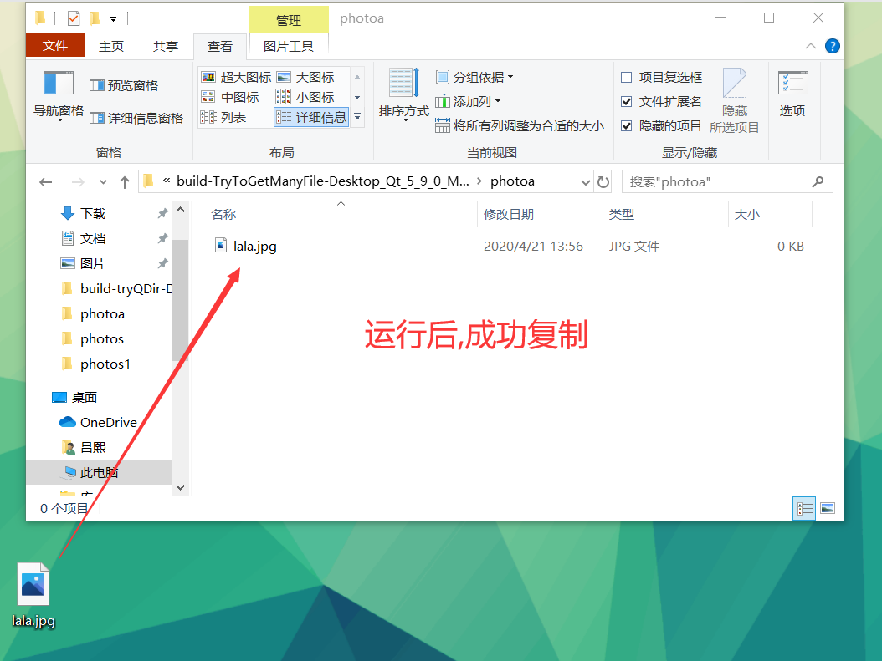Select the lala.jpg file in the list
Viewport: 882px width, 661px height.
[x=248, y=245]
